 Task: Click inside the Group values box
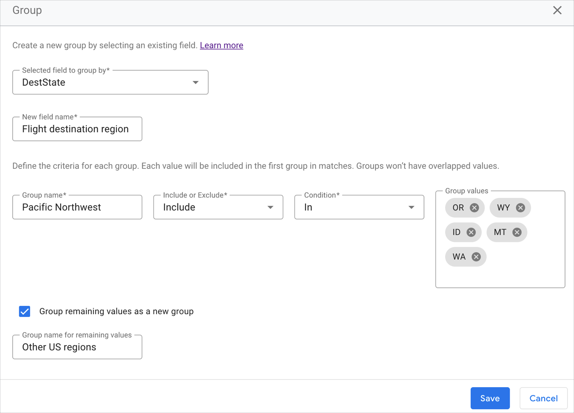click(x=500, y=275)
